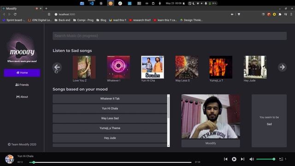Click the camera indicator in address bar
This screenshot has width=295, height=166.
232,14
